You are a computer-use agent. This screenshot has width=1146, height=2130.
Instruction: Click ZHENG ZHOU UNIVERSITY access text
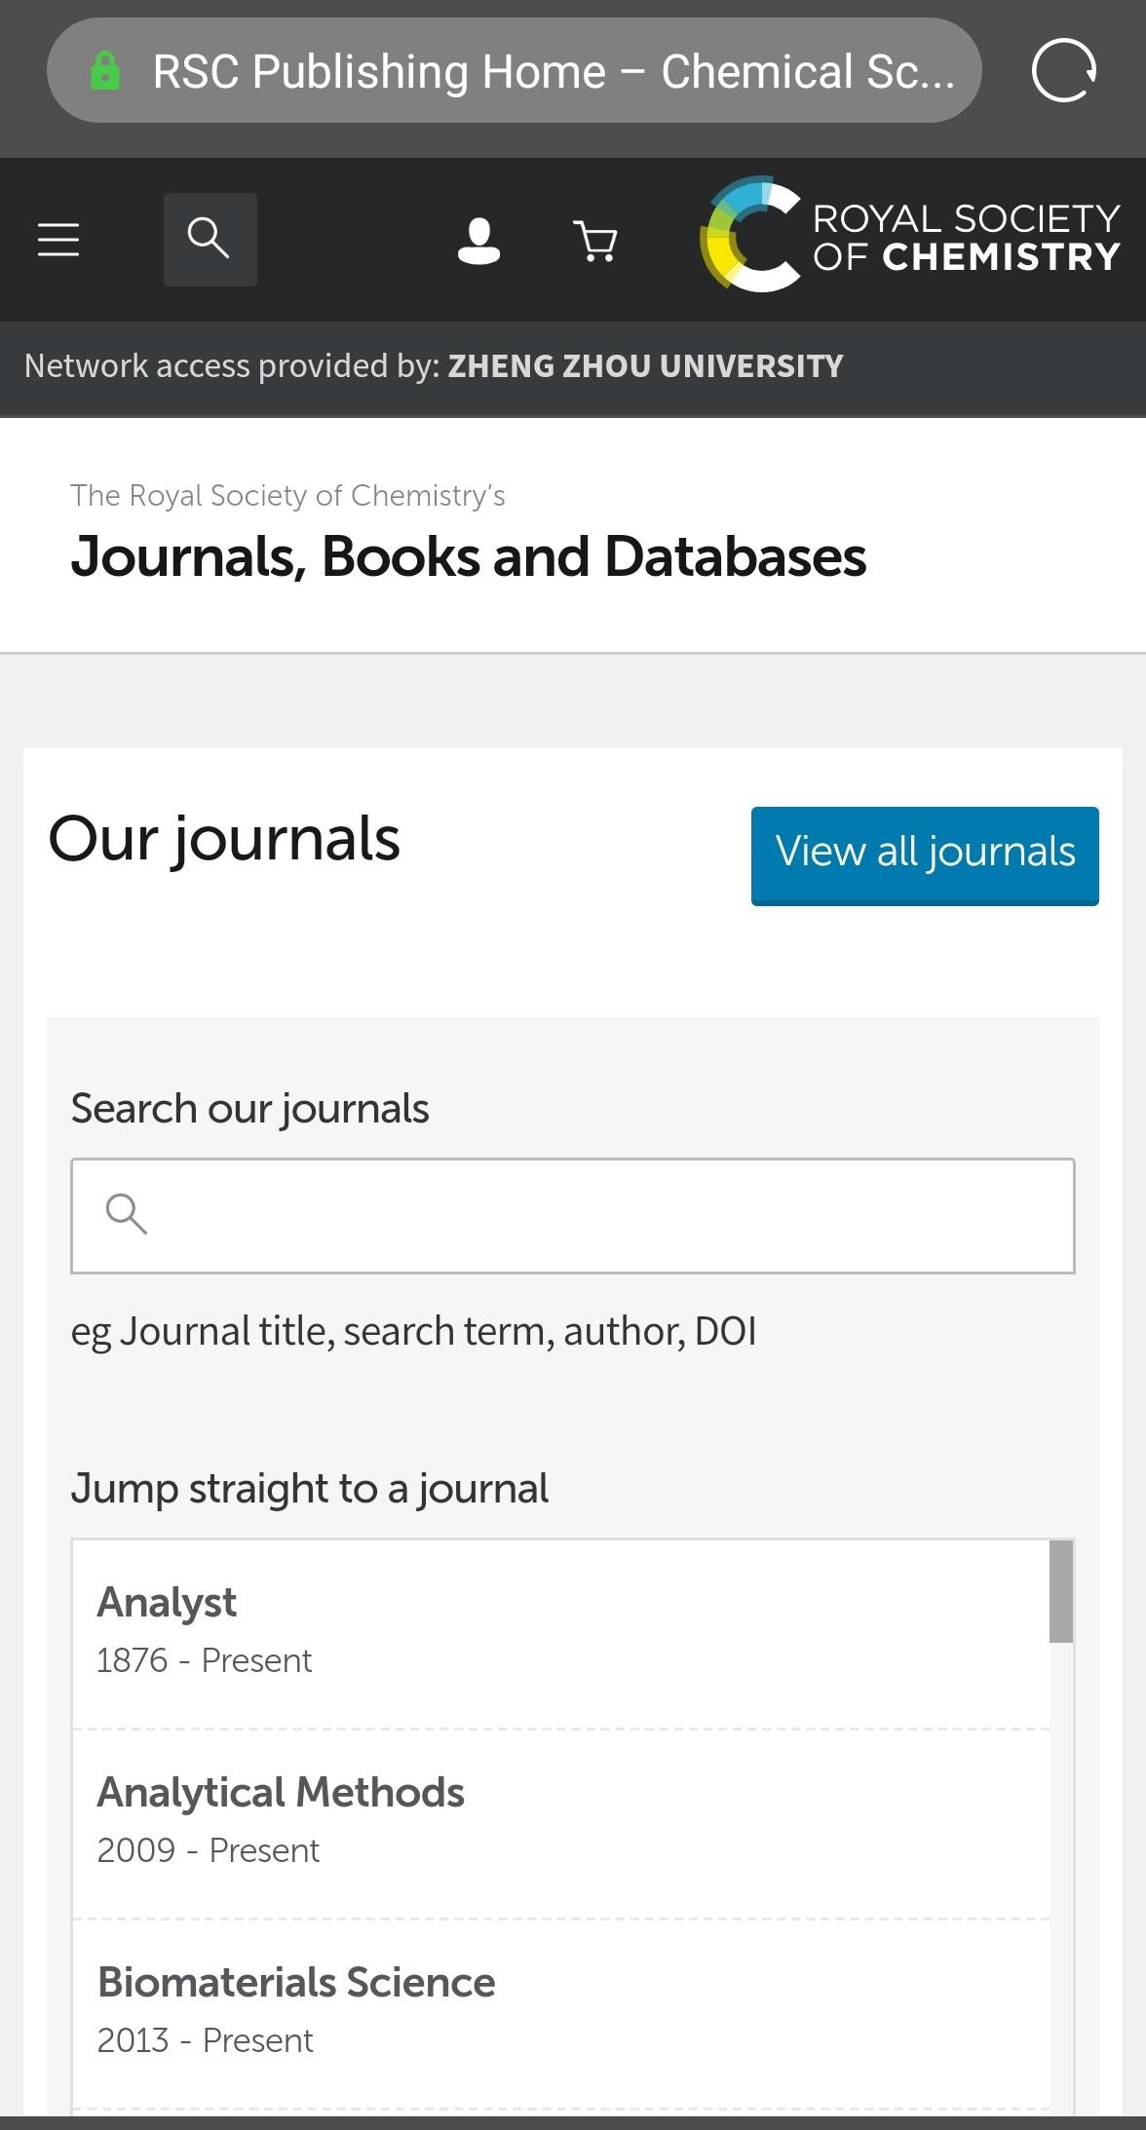pyautogui.click(x=645, y=366)
